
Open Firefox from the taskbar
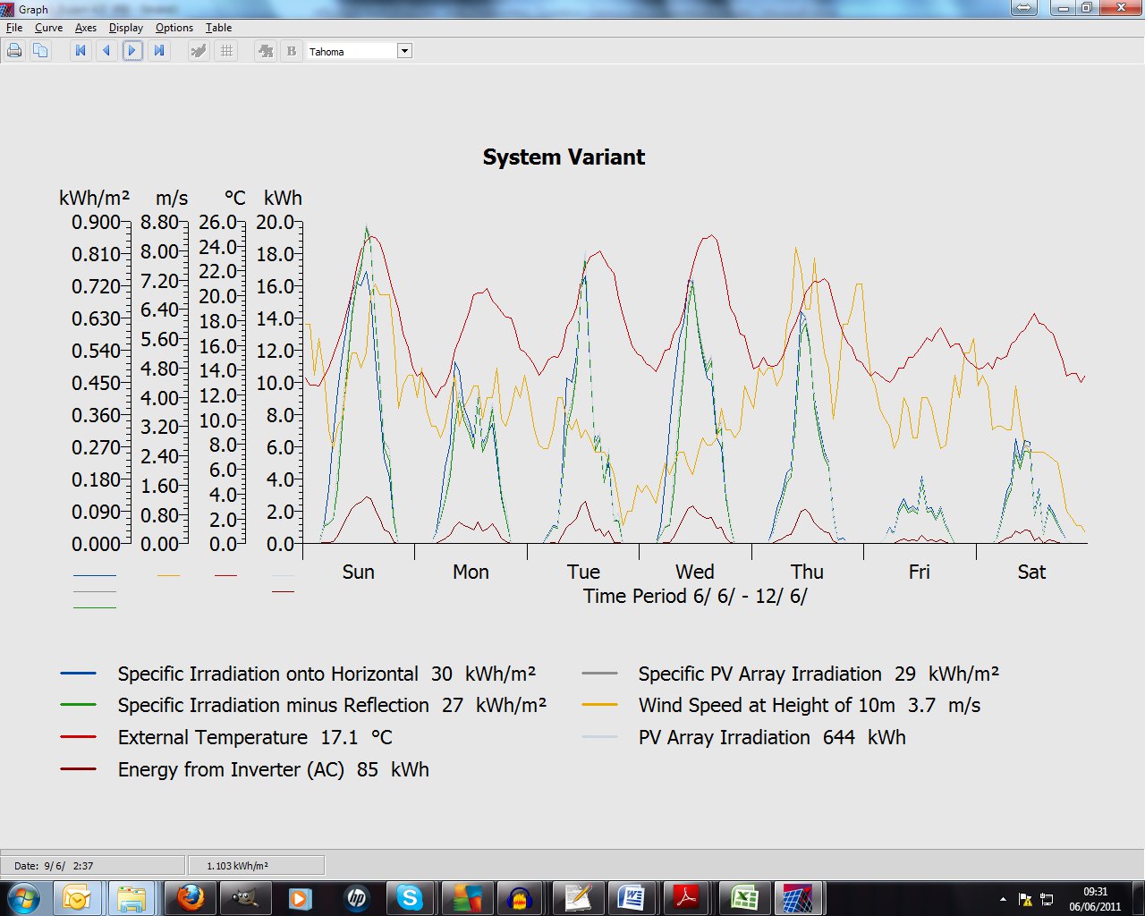click(x=190, y=898)
